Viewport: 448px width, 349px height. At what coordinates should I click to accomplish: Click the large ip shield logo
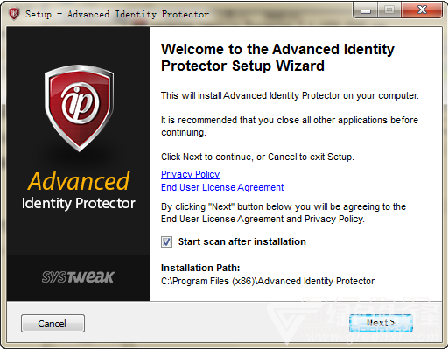(x=79, y=108)
